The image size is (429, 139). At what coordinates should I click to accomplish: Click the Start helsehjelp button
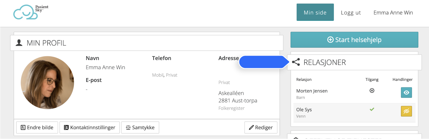(354, 40)
